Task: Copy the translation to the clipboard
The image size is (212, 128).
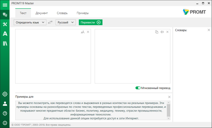Action: 157,32
